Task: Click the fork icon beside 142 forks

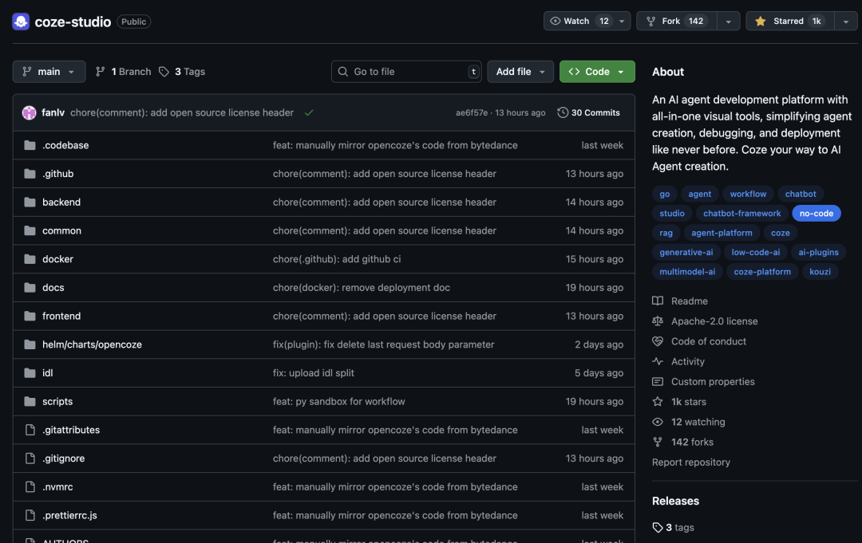Action: [658, 442]
